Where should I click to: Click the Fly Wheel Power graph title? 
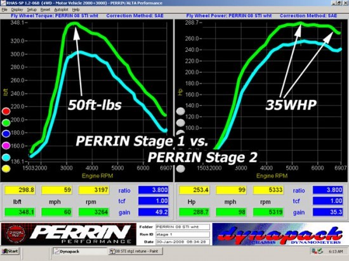pos(229,16)
